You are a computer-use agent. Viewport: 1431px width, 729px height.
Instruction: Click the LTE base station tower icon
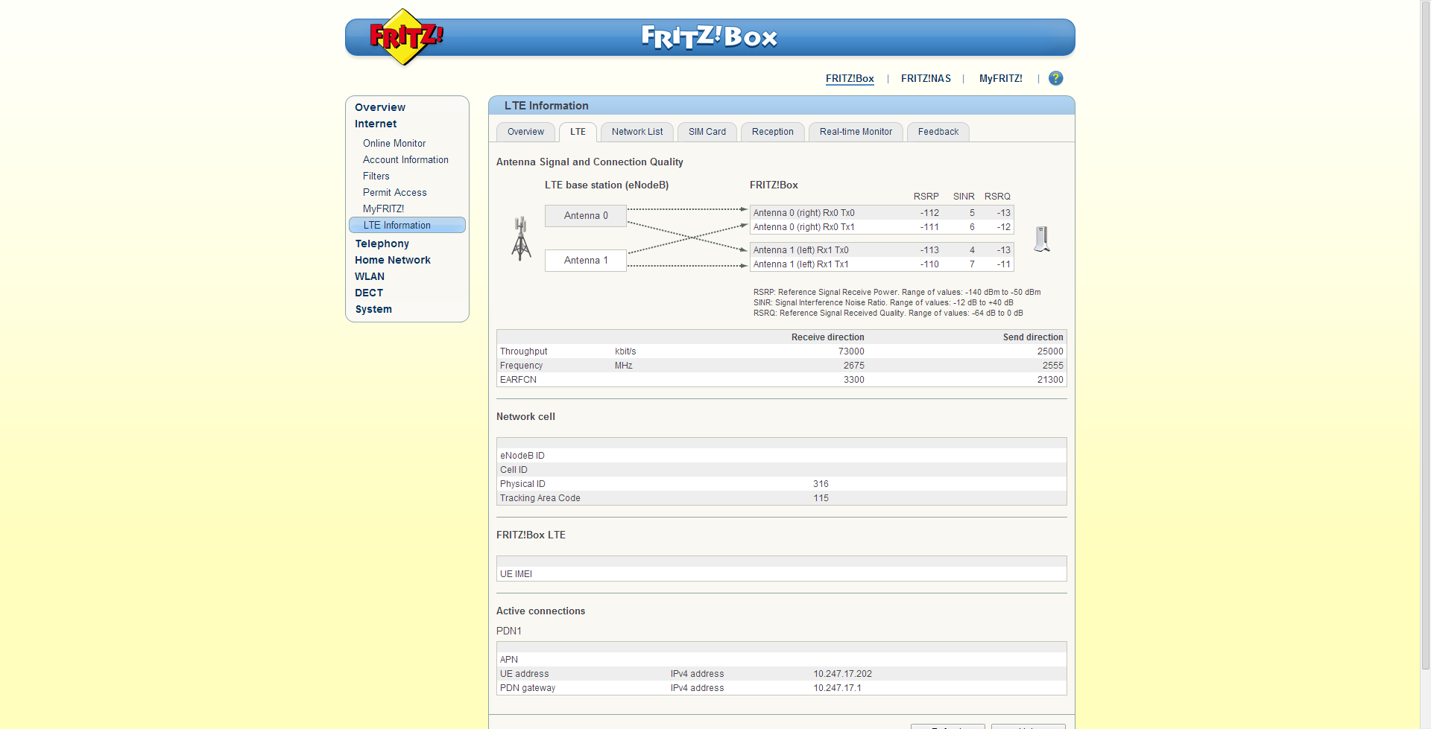(521, 238)
